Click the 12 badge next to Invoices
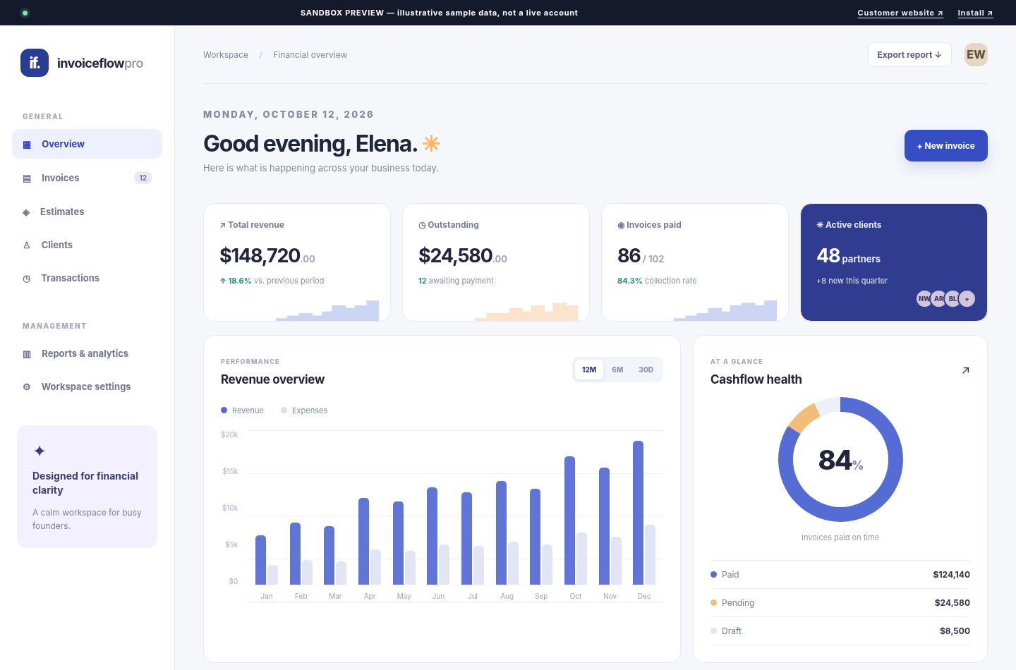Image resolution: width=1016 pixels, height=670 pixels. (143, 178)
